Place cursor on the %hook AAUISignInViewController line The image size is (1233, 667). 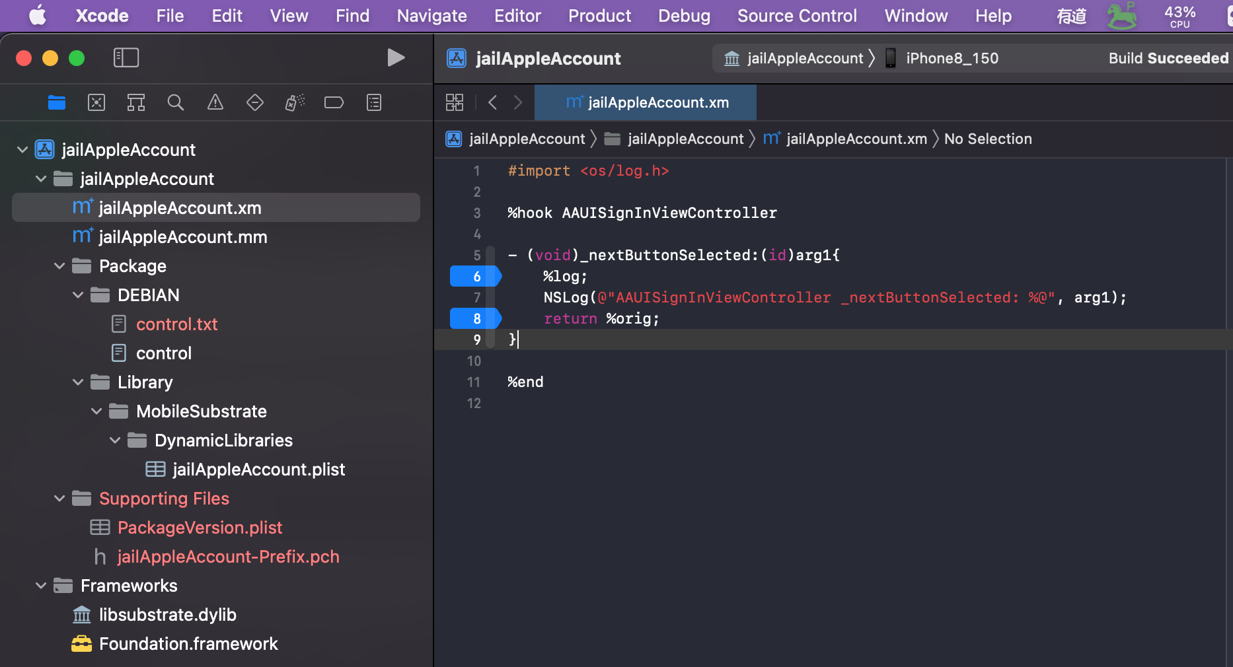[x=642, y=213]
